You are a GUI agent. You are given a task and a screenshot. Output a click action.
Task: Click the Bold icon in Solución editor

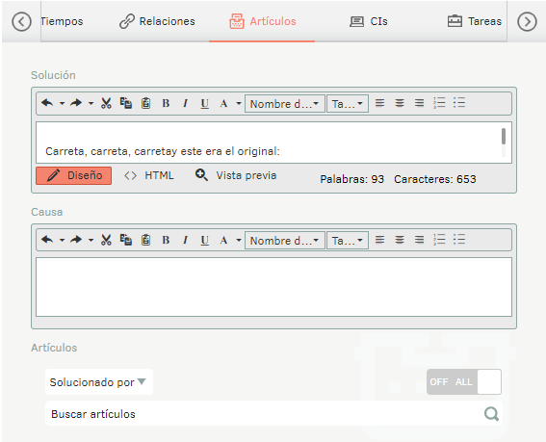coord(166,103)
